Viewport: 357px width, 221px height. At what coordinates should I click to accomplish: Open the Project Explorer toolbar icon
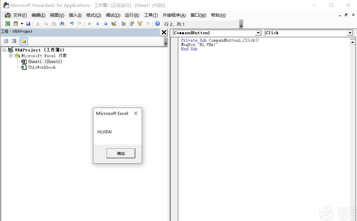(x=123, y=24)
